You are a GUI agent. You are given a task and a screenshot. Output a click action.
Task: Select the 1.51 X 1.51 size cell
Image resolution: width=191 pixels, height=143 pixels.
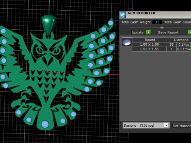149,49
